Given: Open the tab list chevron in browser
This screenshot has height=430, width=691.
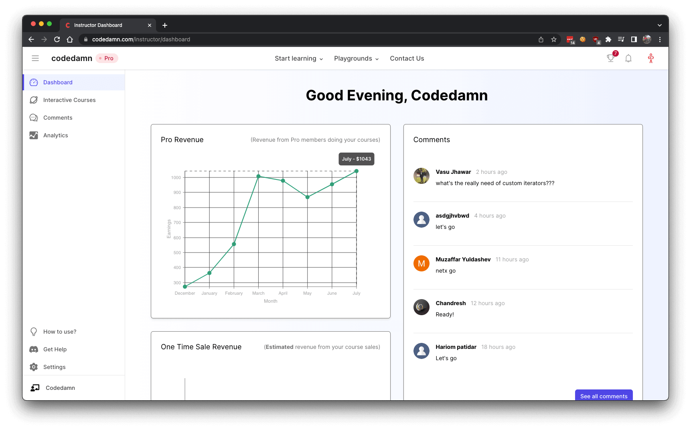Looking at the screenshot, I should tap(660, 25).
